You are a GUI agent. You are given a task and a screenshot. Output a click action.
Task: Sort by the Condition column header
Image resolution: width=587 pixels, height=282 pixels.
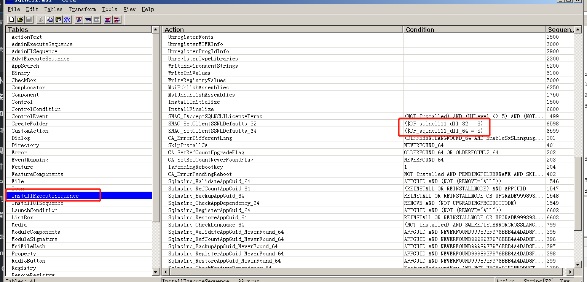pyautogui.click(x=474, y=30)
